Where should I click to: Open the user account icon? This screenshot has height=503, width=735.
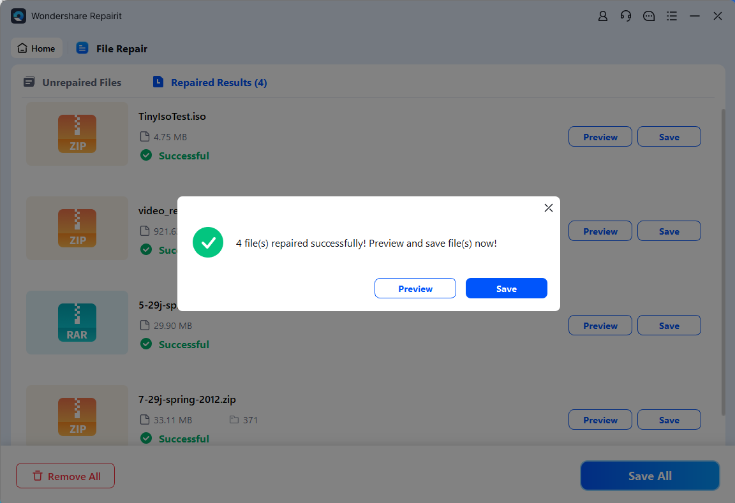[x=603, y=16]
